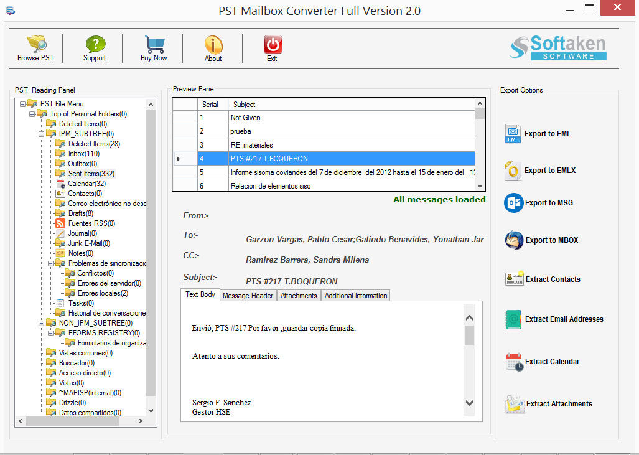Click the Export to MSG Outlook icon

[513, 203]
